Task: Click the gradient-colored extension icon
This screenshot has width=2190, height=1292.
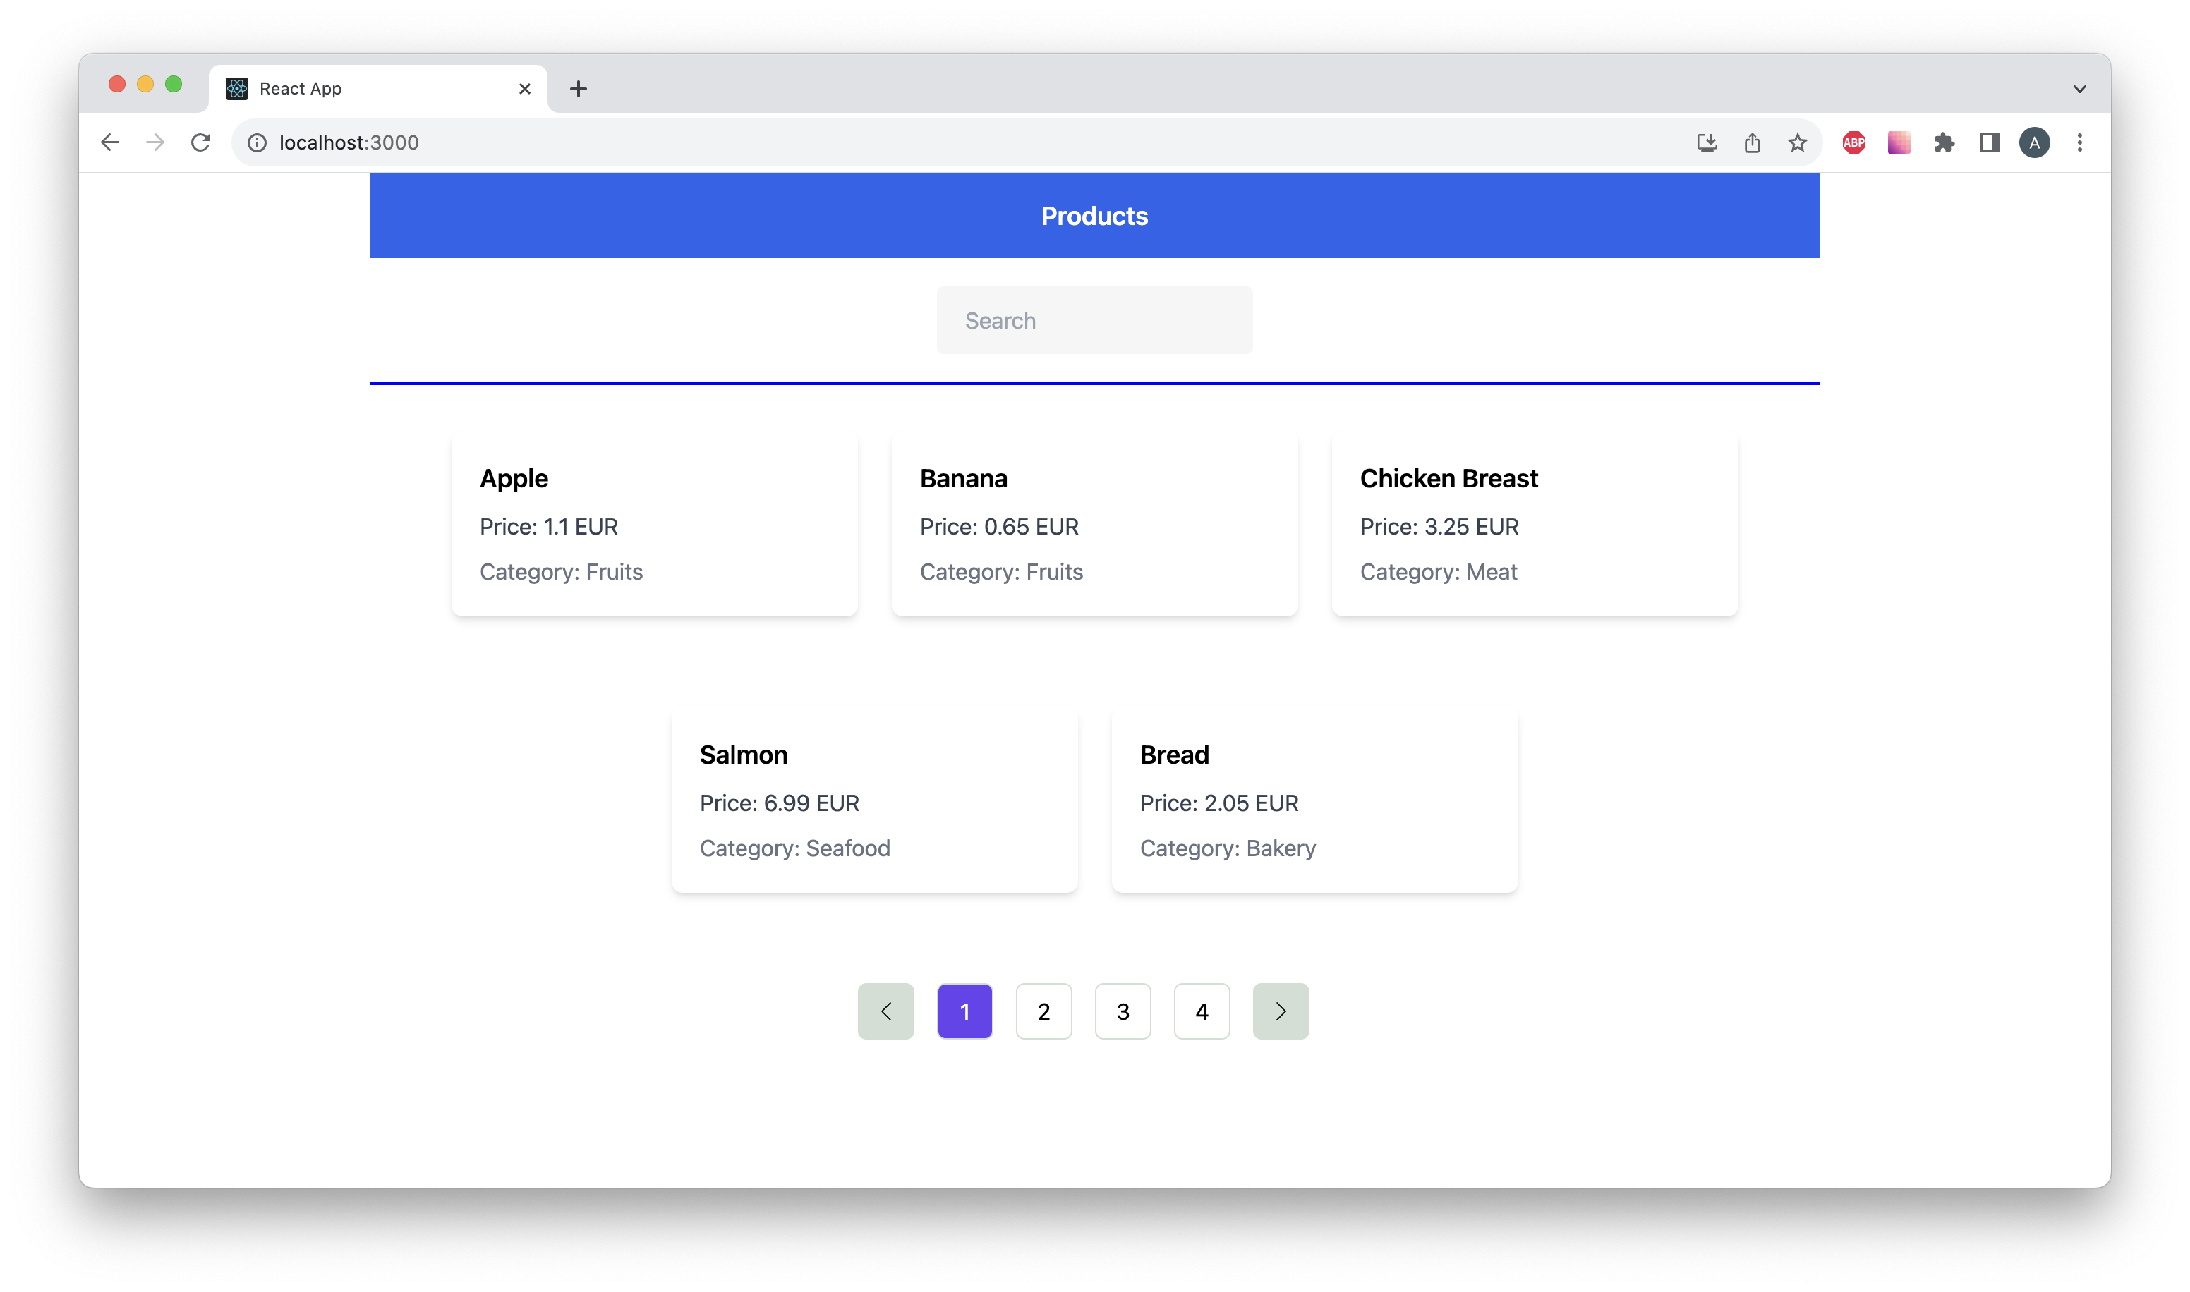Action: pos(1899,142)
